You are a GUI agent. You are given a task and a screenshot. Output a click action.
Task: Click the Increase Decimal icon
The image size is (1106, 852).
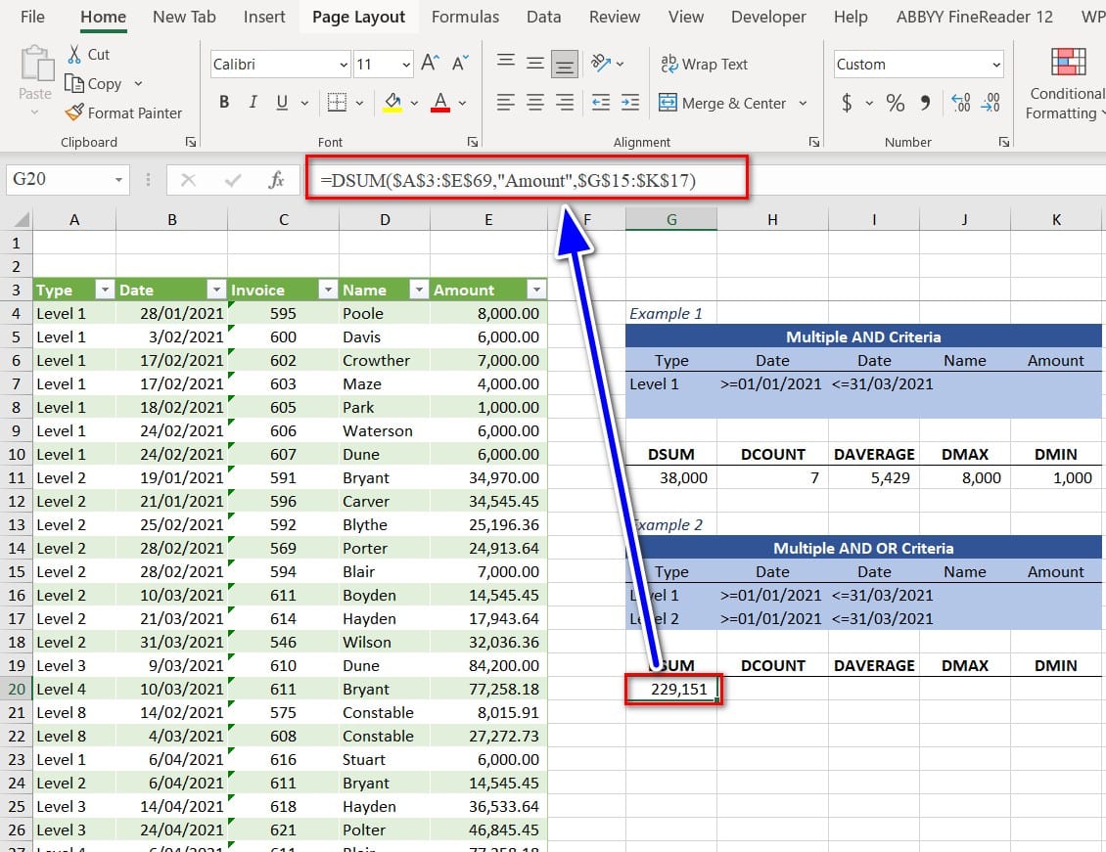click(x=960, y=103)
